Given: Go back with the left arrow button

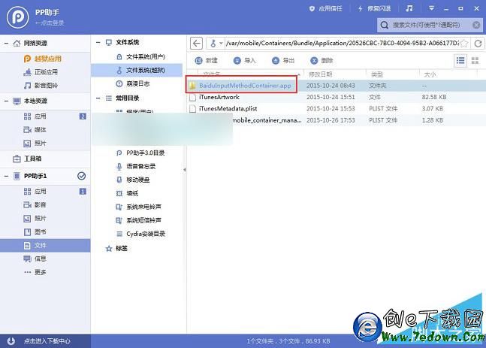Looking at the screenshot, I should [196, 43].
